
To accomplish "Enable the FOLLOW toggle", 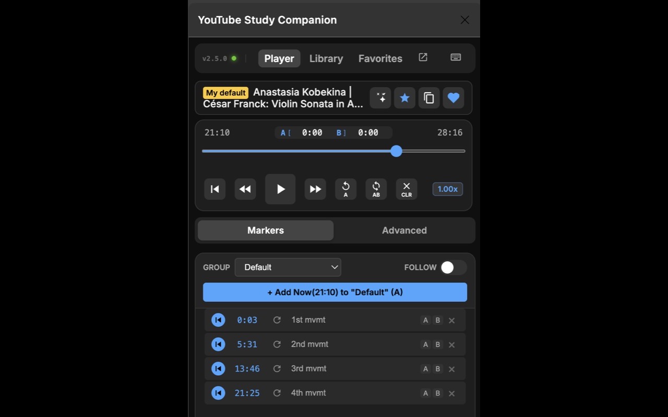I will (453, 267).
